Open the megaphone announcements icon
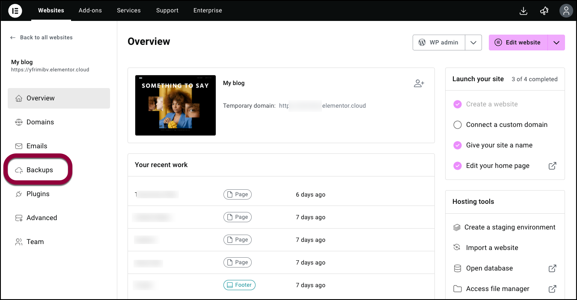The width and height of the screenshot is (577, 300). [x=544, y=11]
